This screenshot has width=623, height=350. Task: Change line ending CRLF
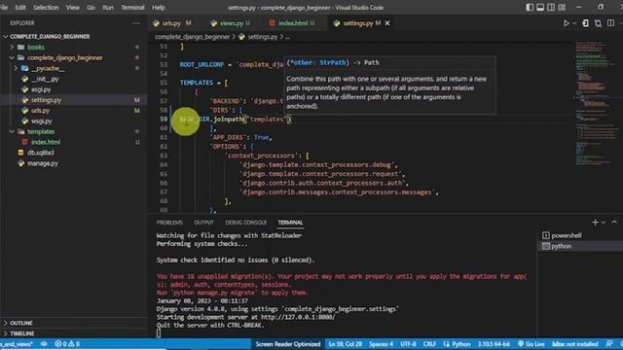429,344
